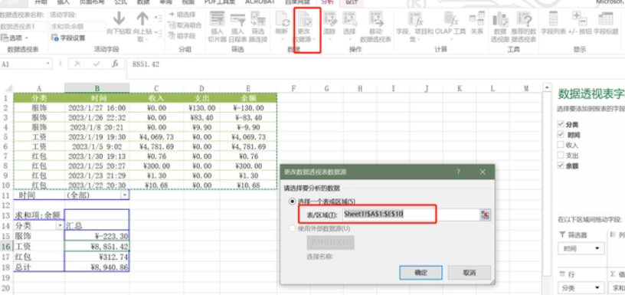625x295 pixels.
Task: Open the Name Box dropdown arrow
Action: (x=48, y=64)
